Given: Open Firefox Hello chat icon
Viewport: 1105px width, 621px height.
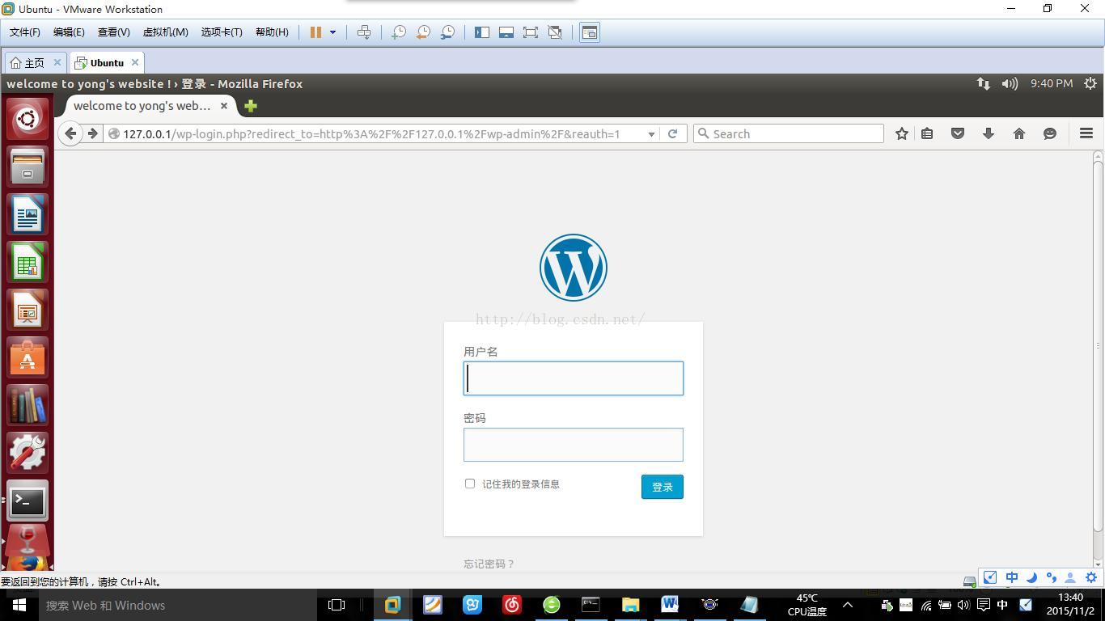Looking at the screenshot, I should tap(1050, 133).
